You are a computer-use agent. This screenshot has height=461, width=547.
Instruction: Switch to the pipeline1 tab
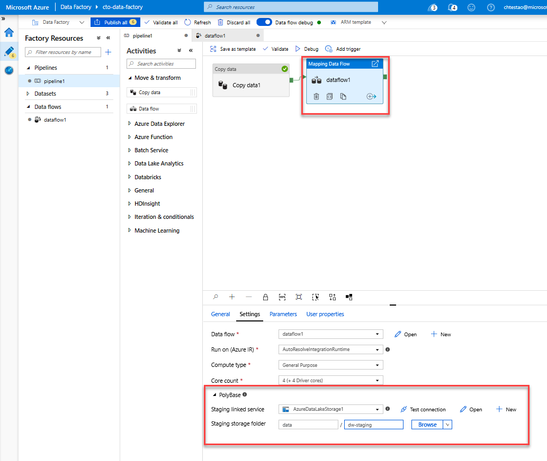click(156, 35)
